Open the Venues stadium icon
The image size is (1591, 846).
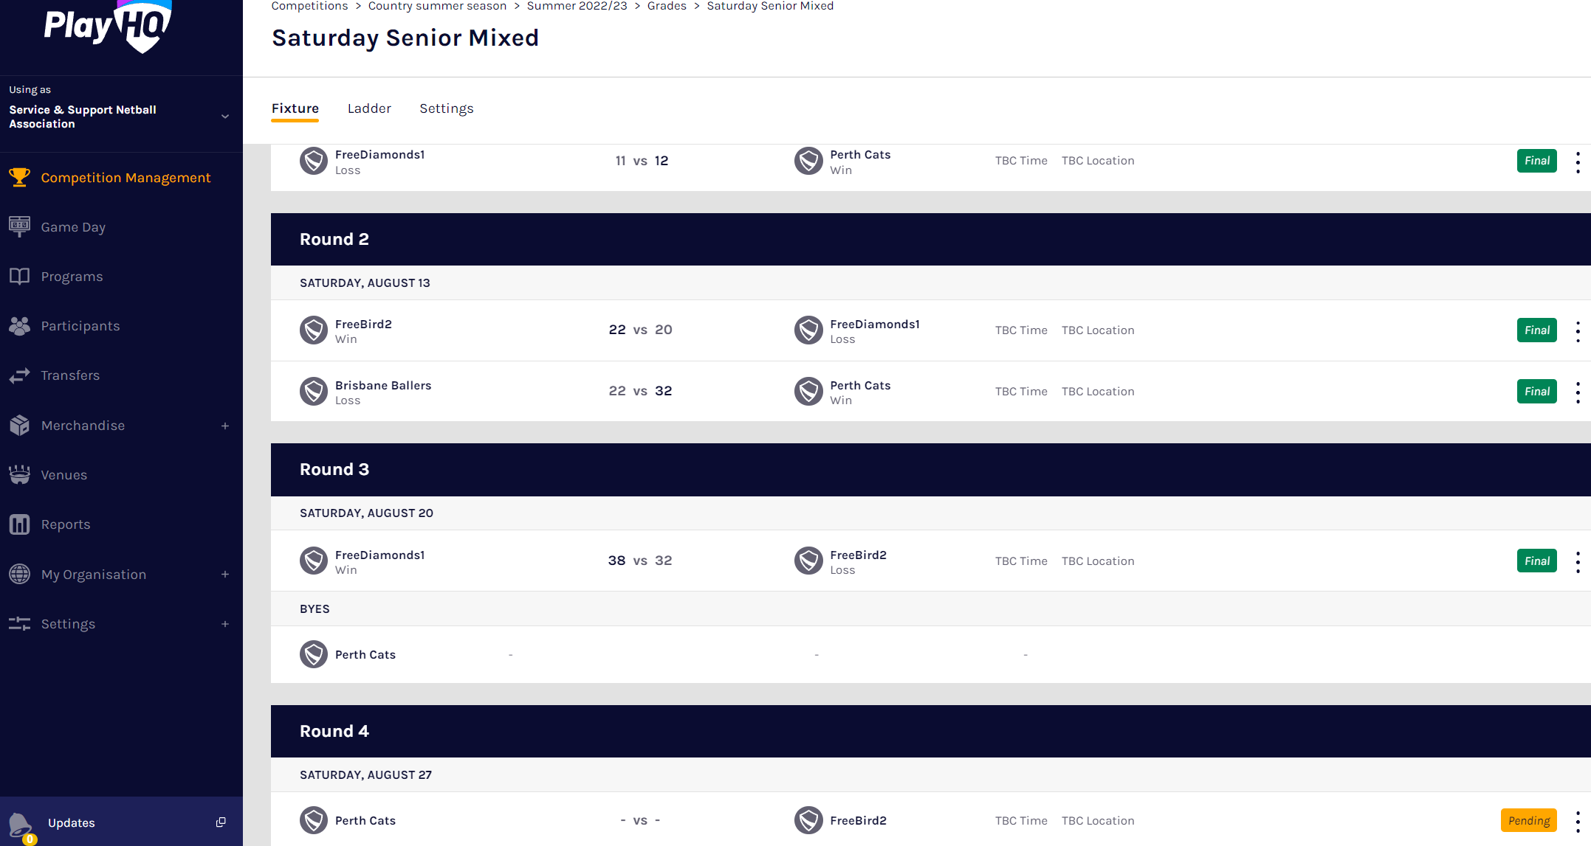[19, 474]
